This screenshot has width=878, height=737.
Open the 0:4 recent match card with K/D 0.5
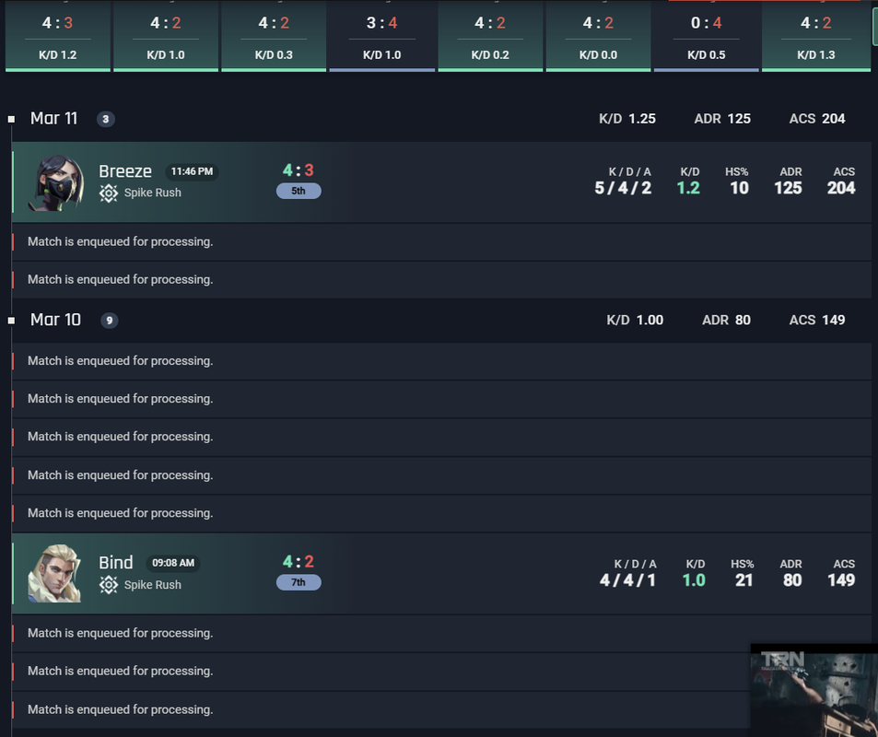706,36
